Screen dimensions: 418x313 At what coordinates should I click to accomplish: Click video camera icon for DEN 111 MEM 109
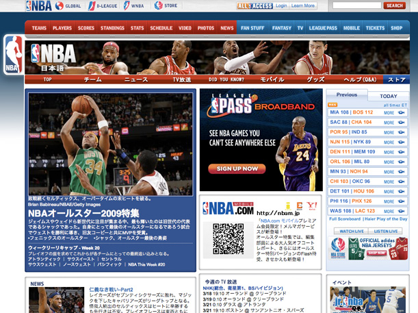click(x=401, y=152)
